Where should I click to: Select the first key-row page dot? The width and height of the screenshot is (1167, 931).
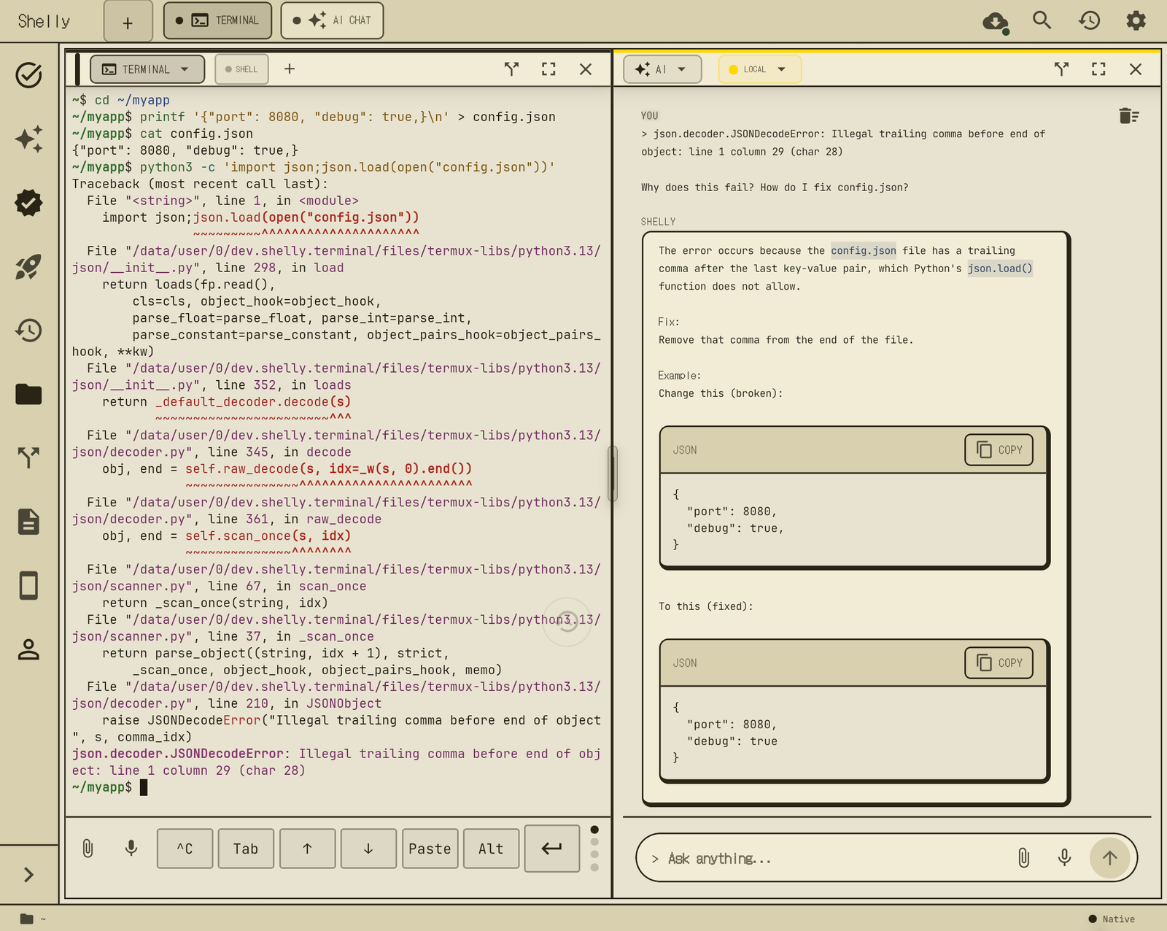pyautogui.click(x=594, y=830)
